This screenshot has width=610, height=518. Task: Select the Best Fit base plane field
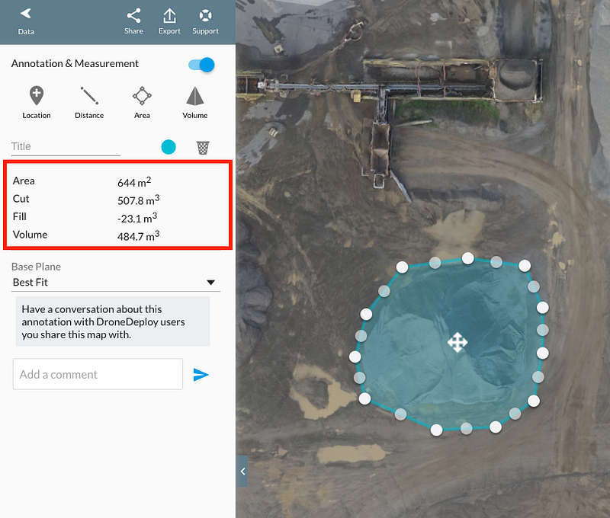(x=117, y=283)
